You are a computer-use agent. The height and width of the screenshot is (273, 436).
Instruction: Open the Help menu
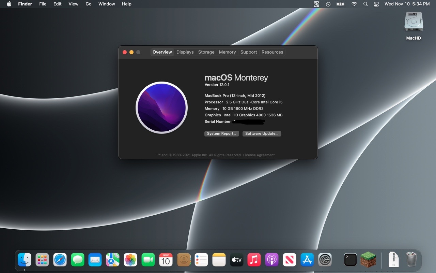pos(126,4)
